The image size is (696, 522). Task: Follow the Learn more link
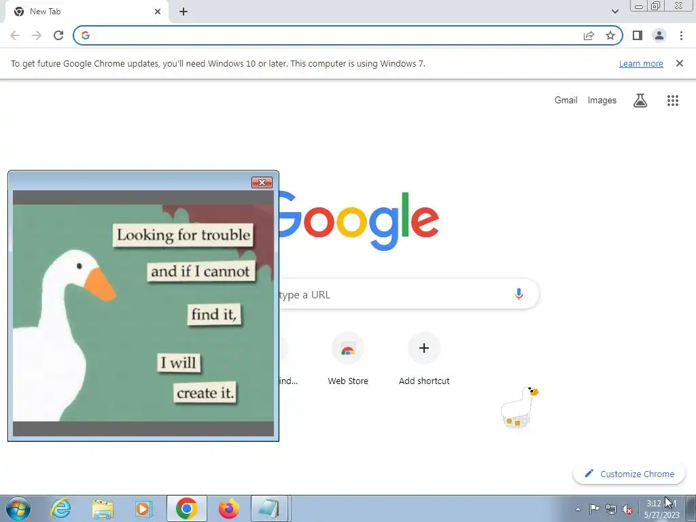pos(641,63)
